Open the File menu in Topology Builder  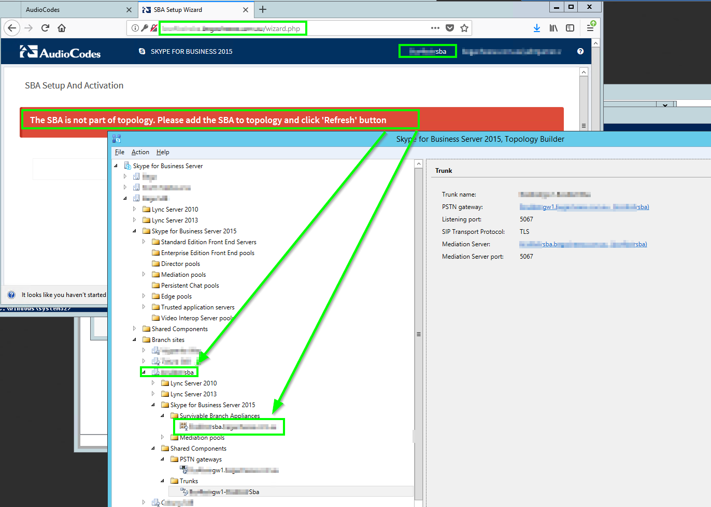120,152
